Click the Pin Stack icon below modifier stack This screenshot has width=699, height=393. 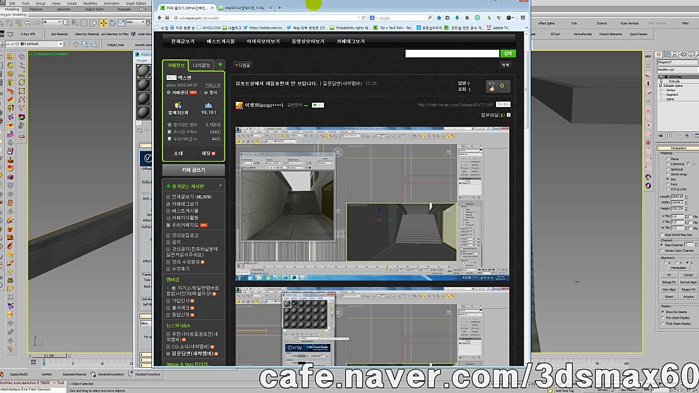661,136
